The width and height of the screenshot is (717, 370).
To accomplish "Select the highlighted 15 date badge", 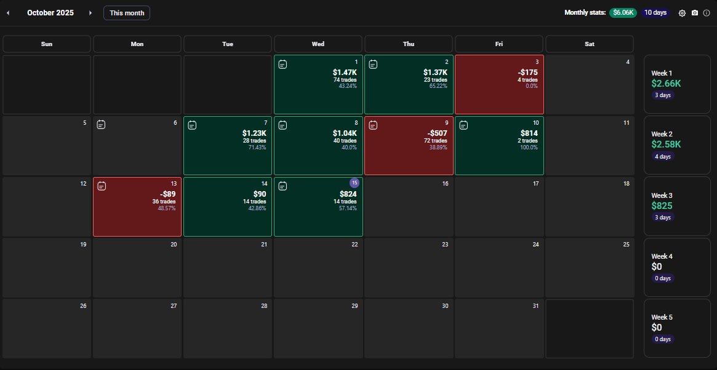I will point(354,183).
